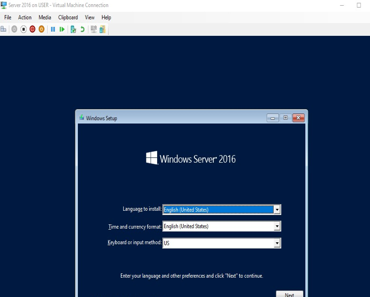Close the Windows Setup dialog
The image size is (370, 297).
click(298, 118)
